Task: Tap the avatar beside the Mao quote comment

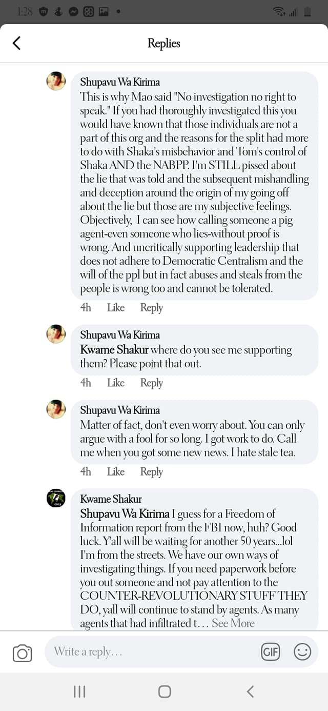Action: pyautogui.click(x=56, y=81)
